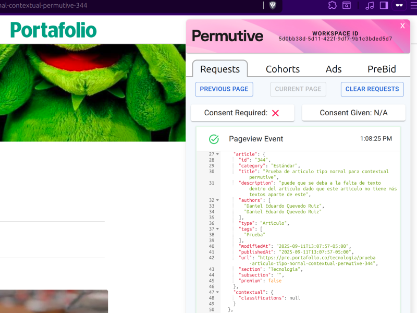Image resolution: width=417 pixels, height=313 pixels.
Task: Click the Previous Page button
Action: click(224, 89)
